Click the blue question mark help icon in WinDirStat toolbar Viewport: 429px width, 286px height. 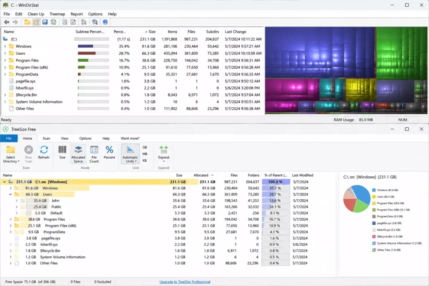[105, 22]
